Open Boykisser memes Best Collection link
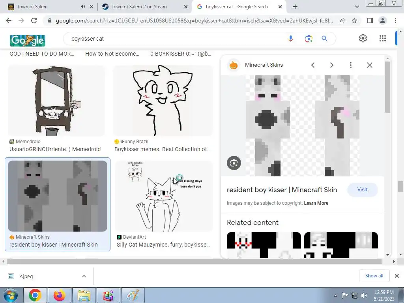Screen dimensions: 404x303 [162, 149]
